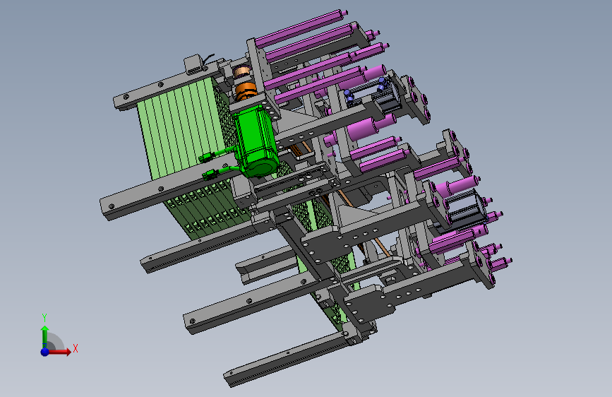612x397 pixels.
Task: Click the red X axis arrow of the triad
Action: [x=59, y=352]
